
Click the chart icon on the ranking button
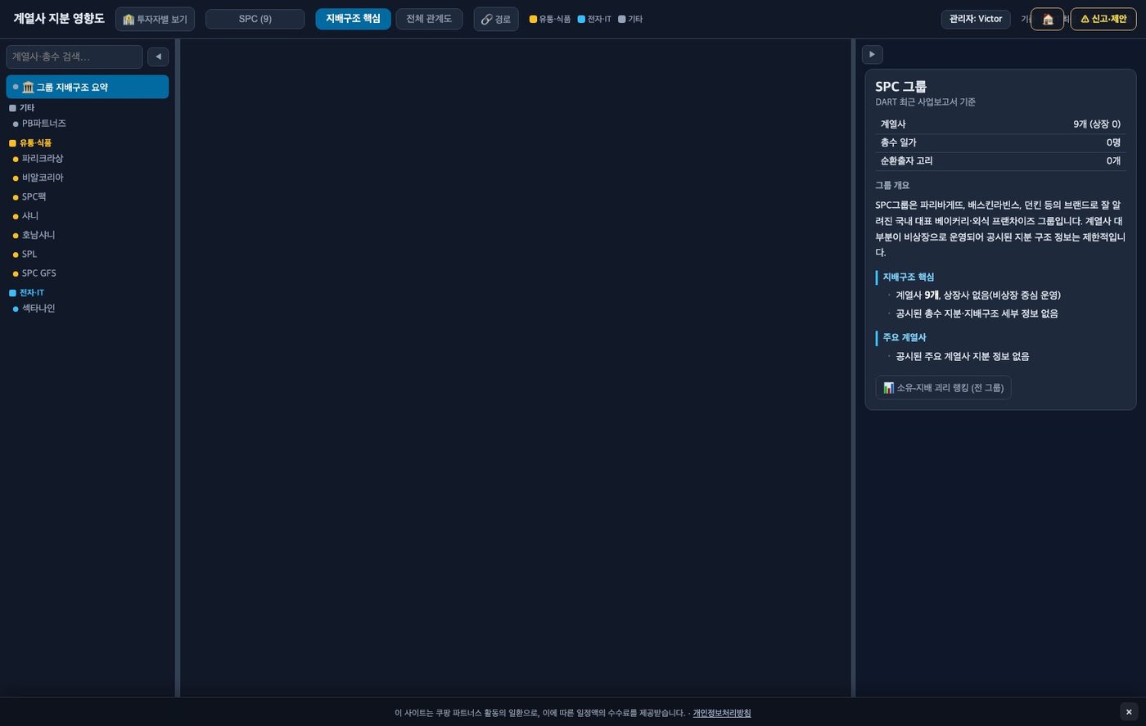click(889, 388)
